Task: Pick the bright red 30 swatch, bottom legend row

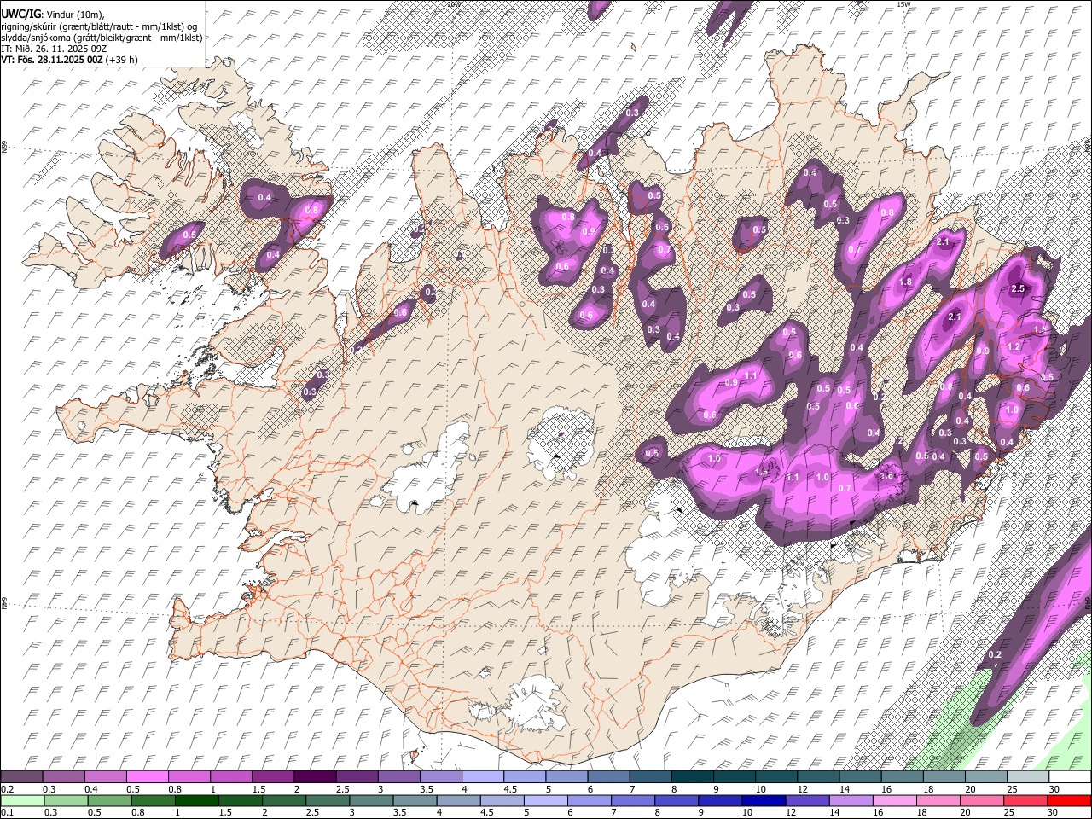Action: (x=1069, y=800)
